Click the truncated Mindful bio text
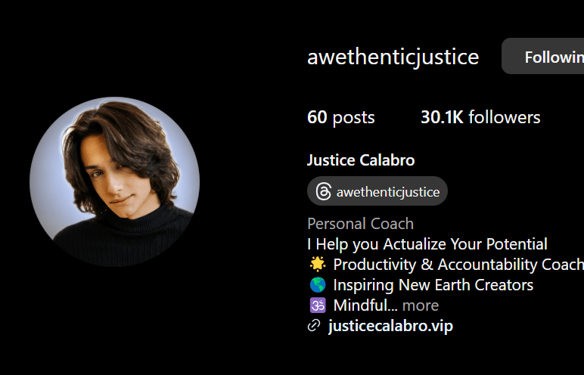Screen dimensions: 584x375 click(365, 305)
